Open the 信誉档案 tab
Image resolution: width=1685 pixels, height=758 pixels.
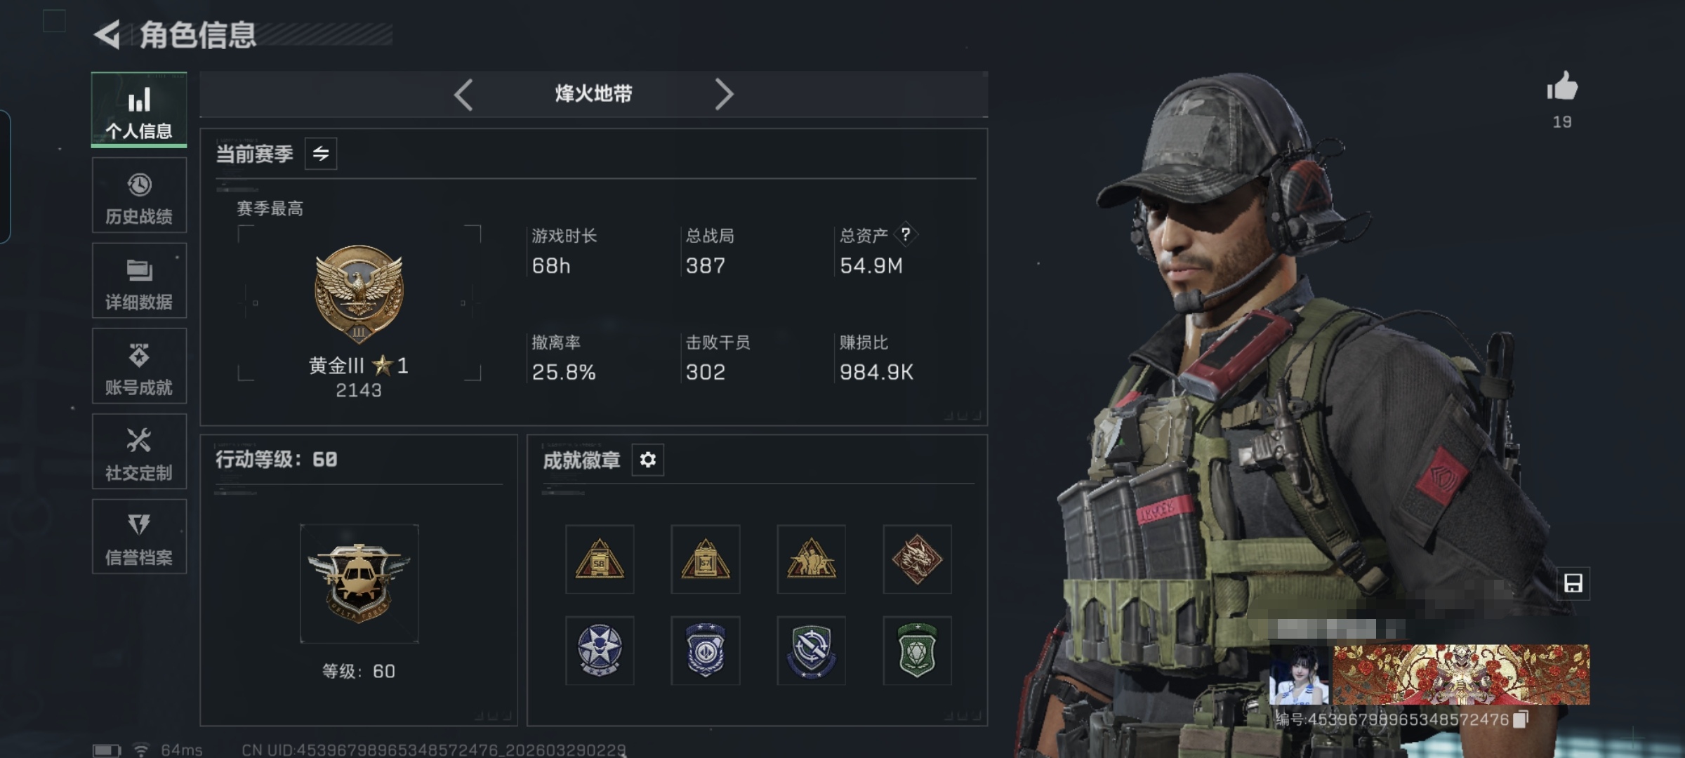[x=139, y=537]
